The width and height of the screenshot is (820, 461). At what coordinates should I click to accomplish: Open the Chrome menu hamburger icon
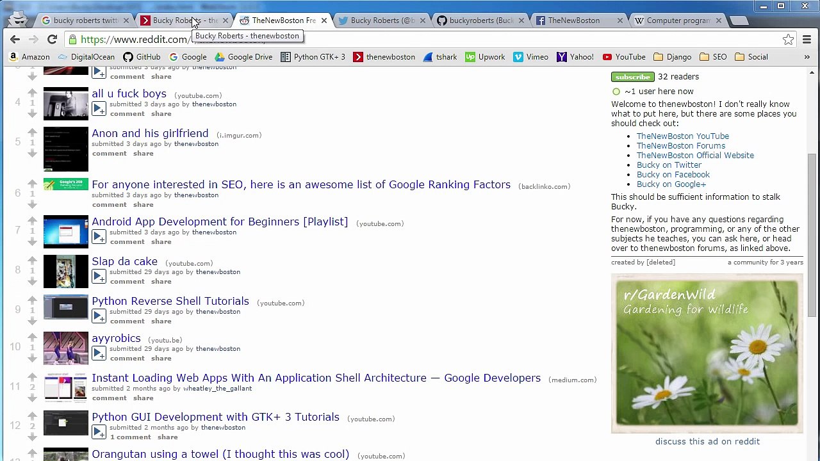(807, 39)
